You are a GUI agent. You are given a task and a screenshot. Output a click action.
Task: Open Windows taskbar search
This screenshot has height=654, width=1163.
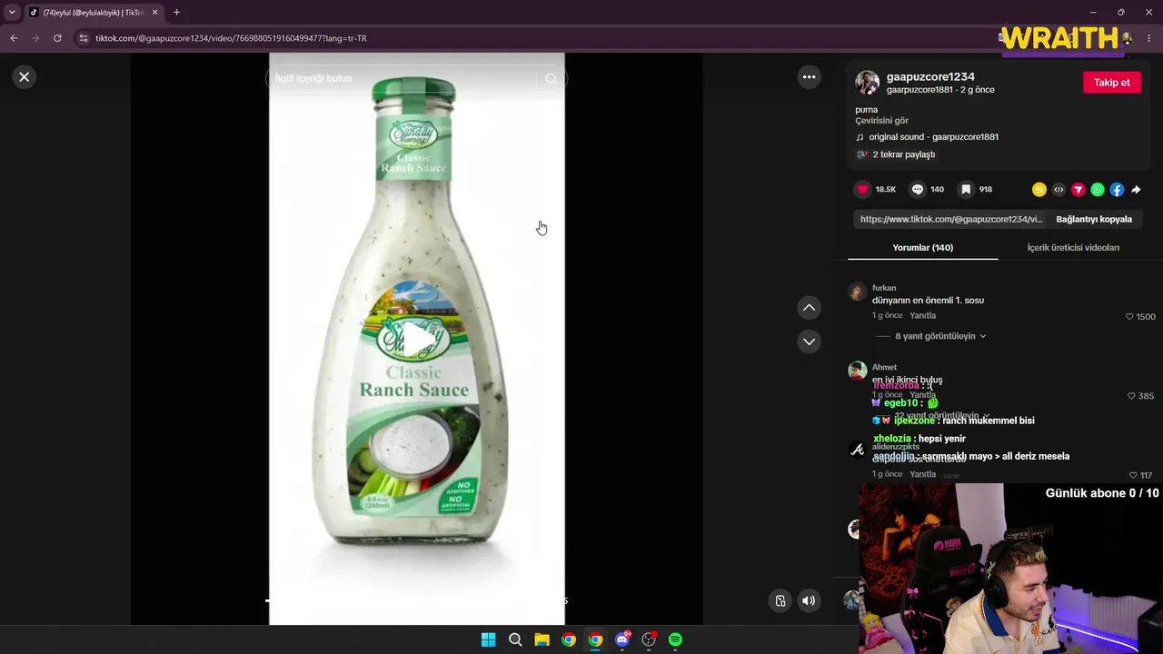[x=515, y=639]
